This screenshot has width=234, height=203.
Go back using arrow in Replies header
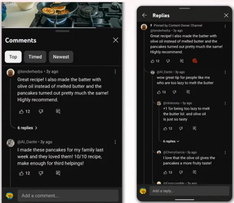click(x=144, y=15)
